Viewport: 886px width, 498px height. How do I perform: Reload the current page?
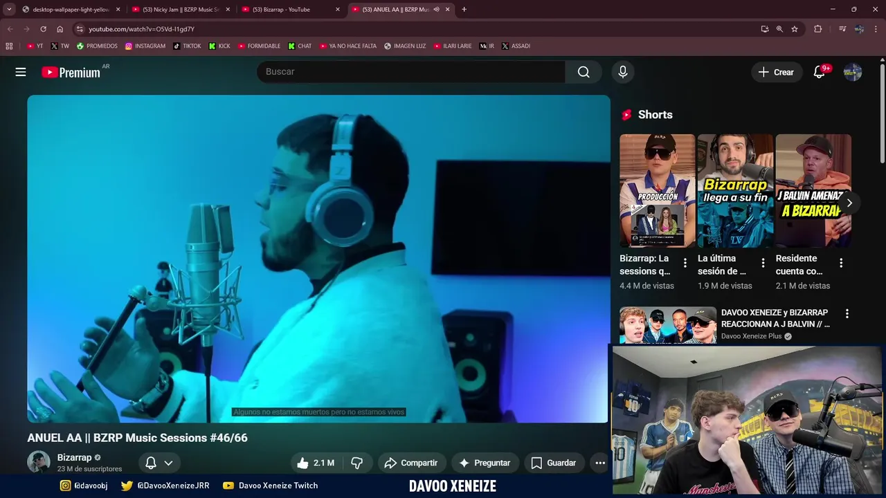(x=43, y=29)
